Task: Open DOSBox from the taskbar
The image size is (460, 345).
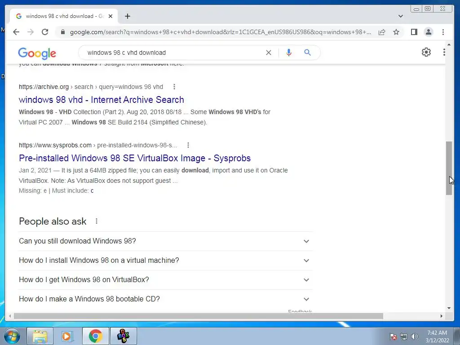Action: (x=124, y=336)
